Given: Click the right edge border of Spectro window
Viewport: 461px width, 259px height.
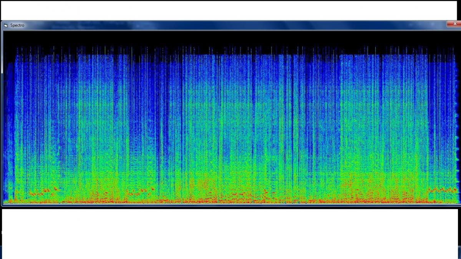Looking at the screenshot, I should (459, 115).
